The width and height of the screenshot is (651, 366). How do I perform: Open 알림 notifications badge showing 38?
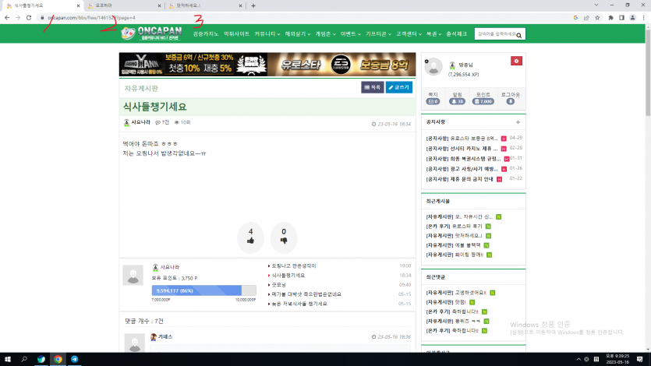pos(457,101)
